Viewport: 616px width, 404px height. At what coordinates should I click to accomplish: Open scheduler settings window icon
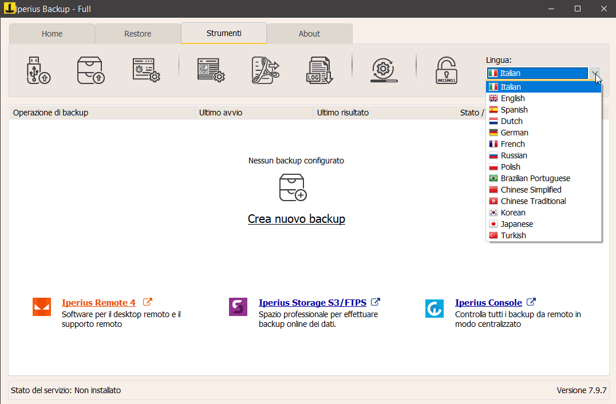point(146,70)
